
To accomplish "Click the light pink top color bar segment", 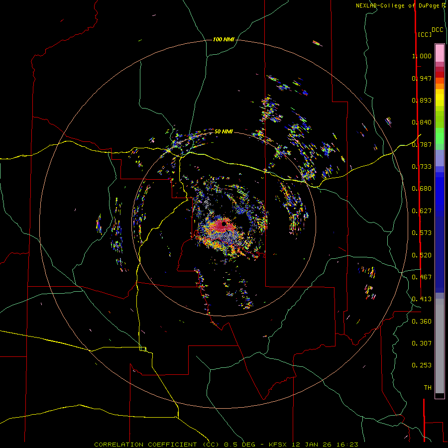I will click(x=440, y=53).
